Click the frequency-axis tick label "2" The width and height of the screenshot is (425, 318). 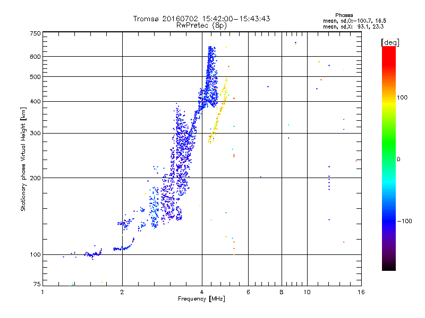point(122,292)
